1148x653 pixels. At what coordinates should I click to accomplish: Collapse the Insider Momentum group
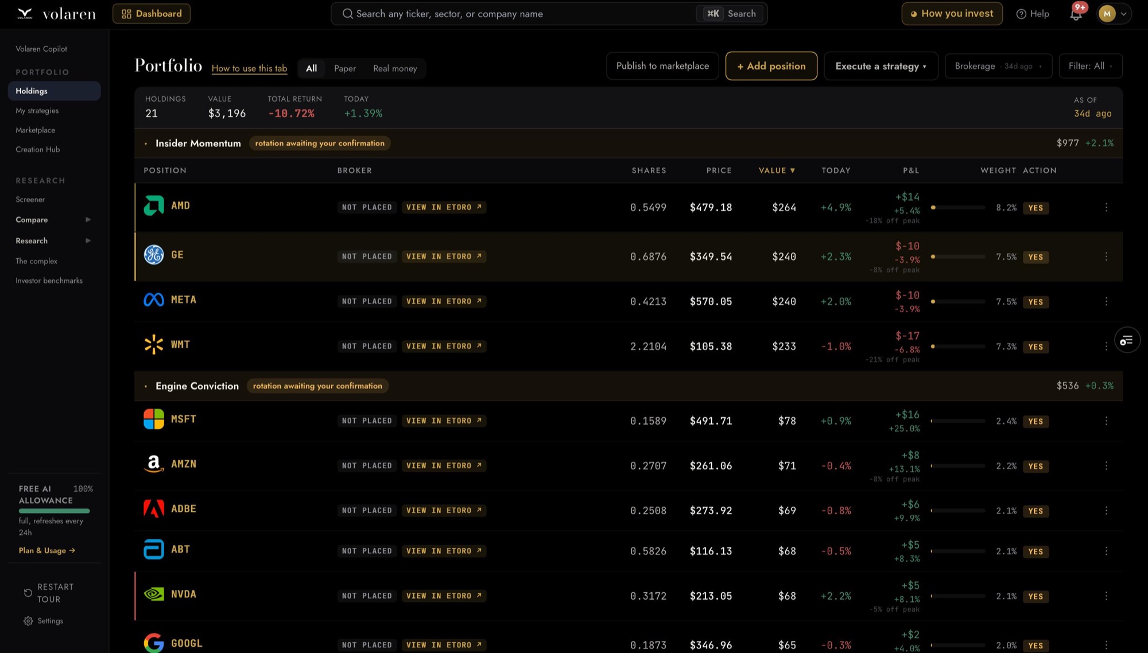coord(146,143)
